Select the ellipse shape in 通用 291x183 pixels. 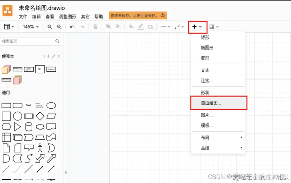coord(51,105)
